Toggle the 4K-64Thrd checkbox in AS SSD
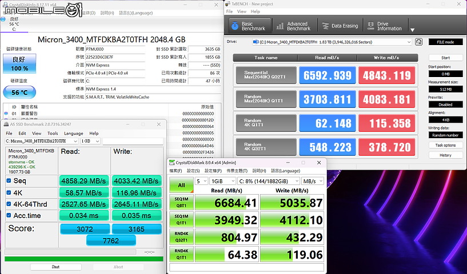The image size is (467, 274). coord(9,204)
